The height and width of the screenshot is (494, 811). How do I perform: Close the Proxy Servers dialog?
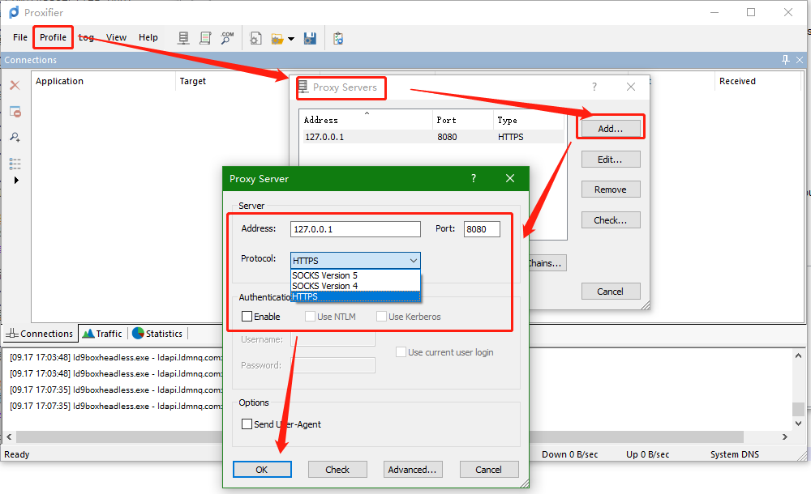point(631,87)
